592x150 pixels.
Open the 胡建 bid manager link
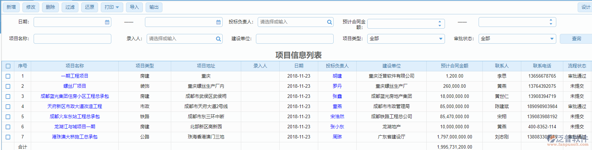coord(337,76)
